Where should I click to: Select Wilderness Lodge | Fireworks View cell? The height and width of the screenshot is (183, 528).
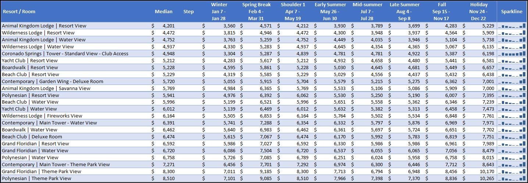coord(42,116)
